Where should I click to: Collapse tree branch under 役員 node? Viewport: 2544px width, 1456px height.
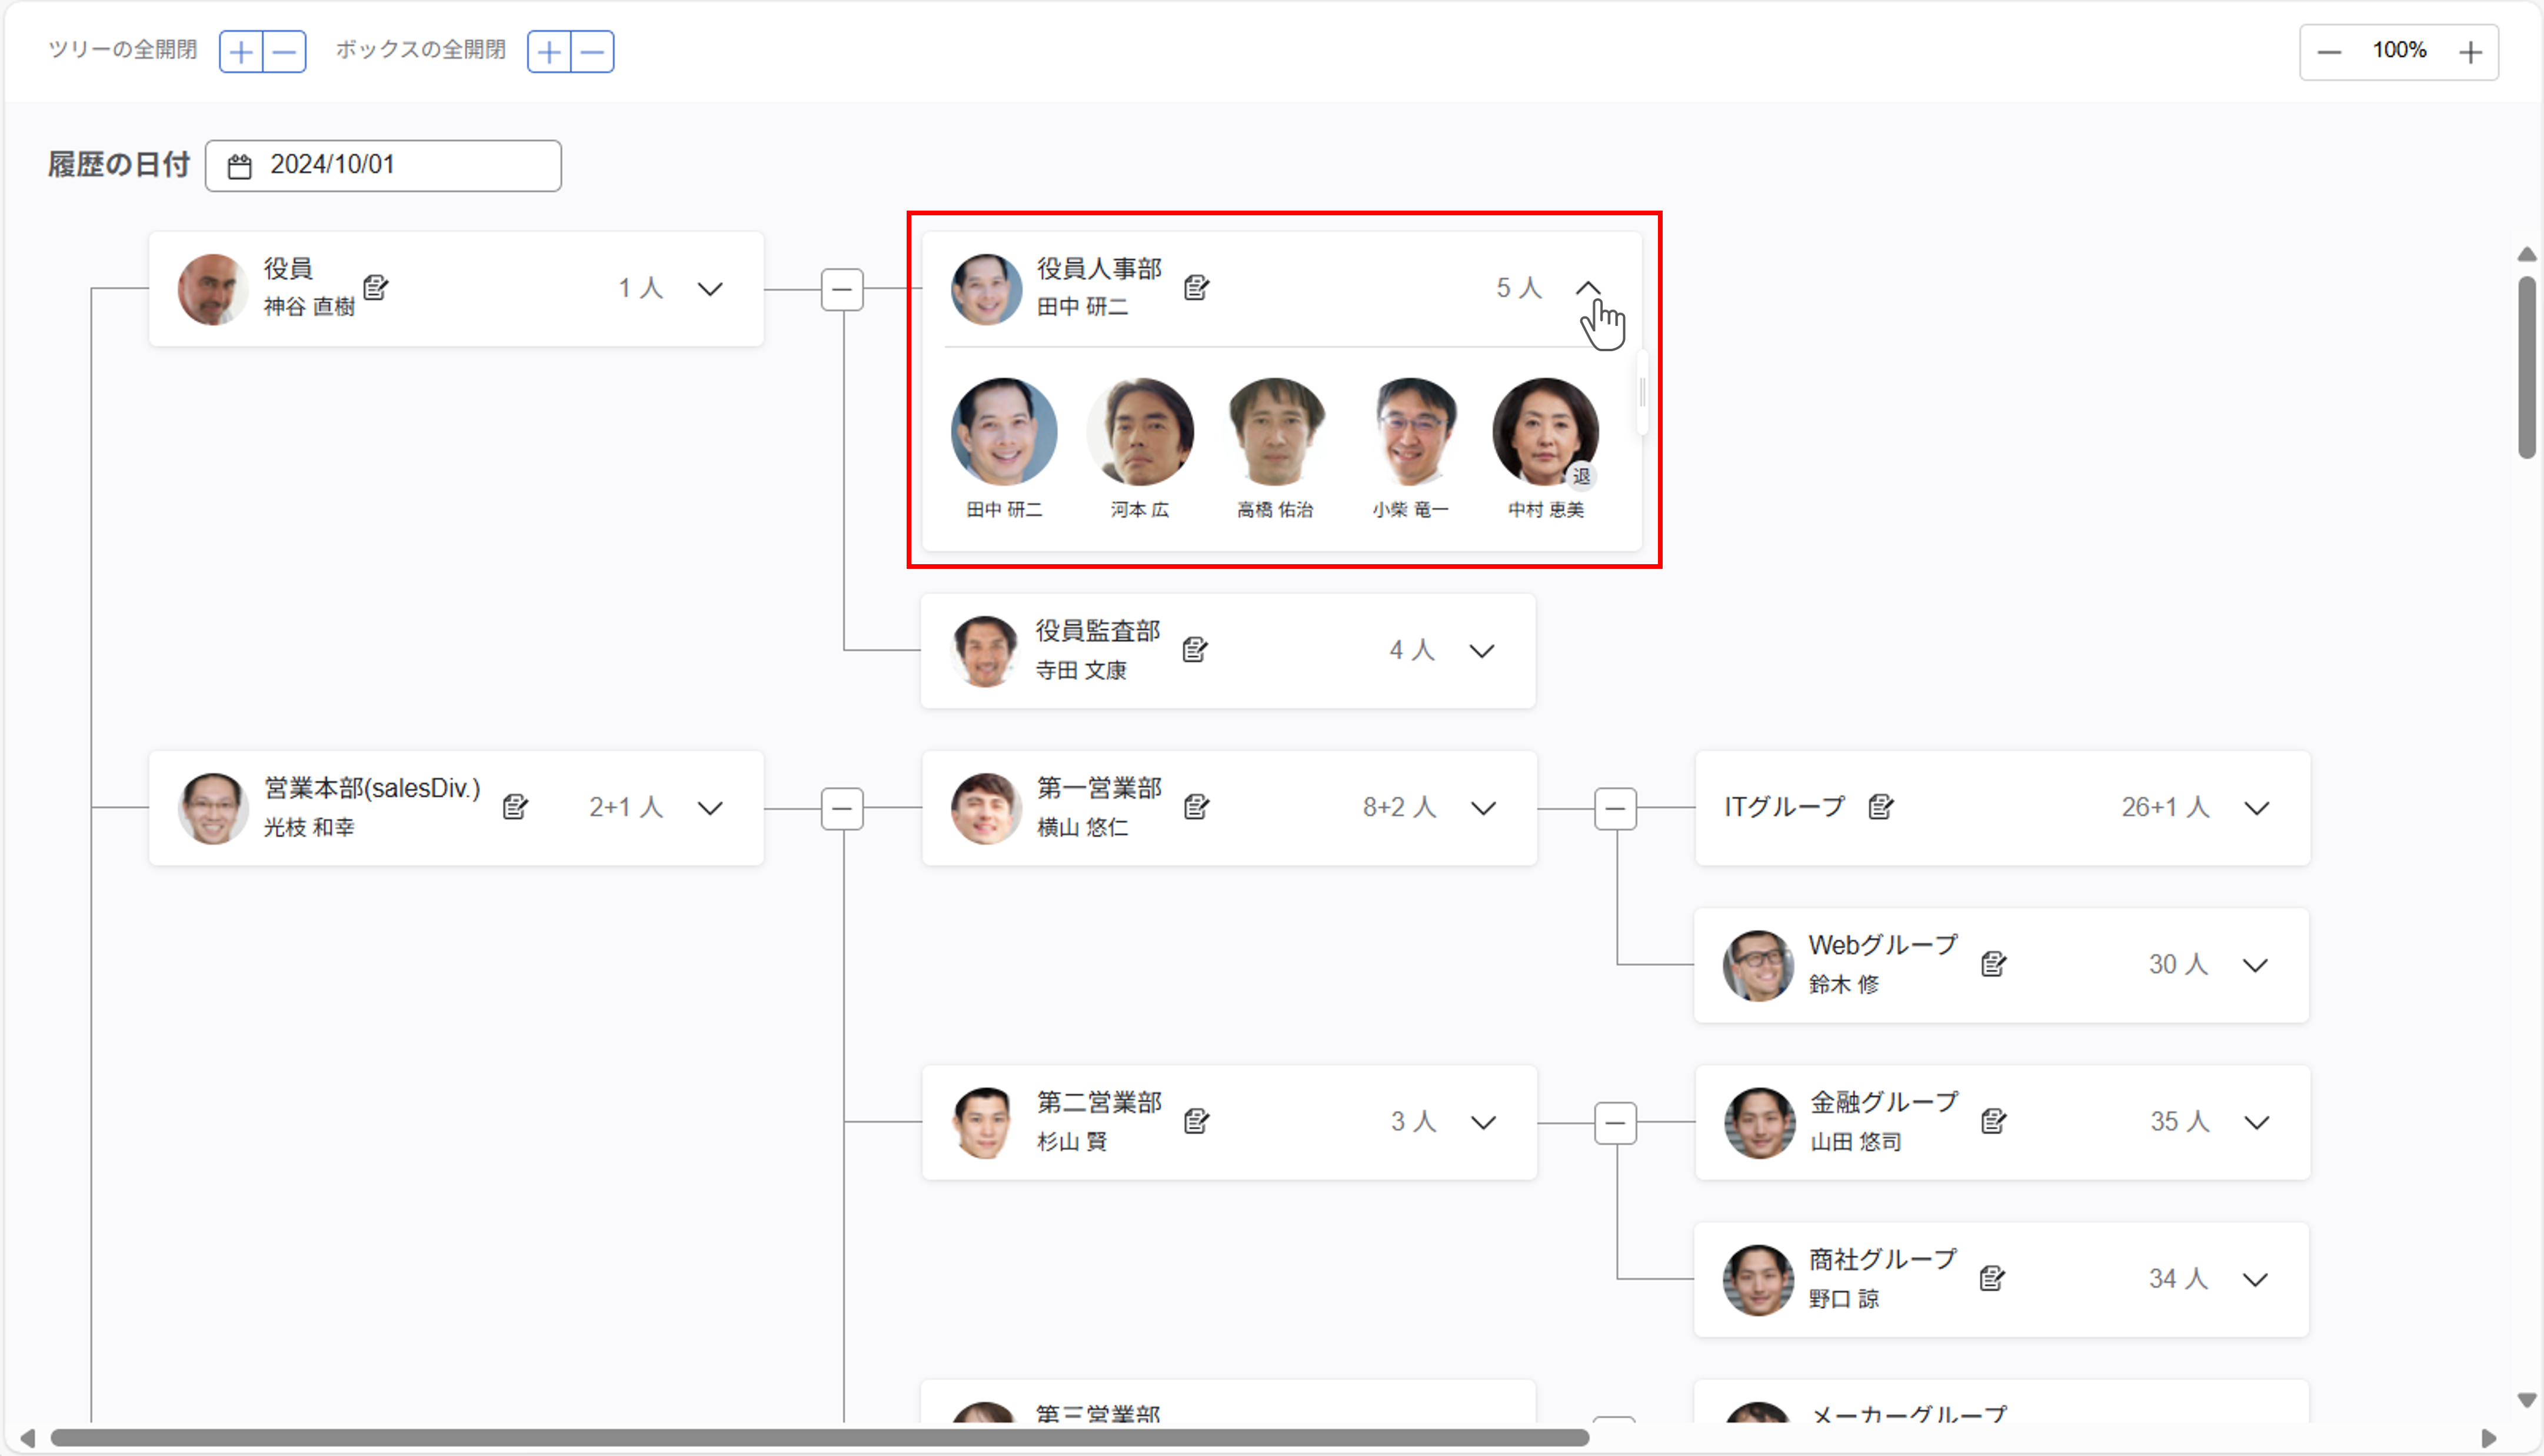click(x=842, y=290)
